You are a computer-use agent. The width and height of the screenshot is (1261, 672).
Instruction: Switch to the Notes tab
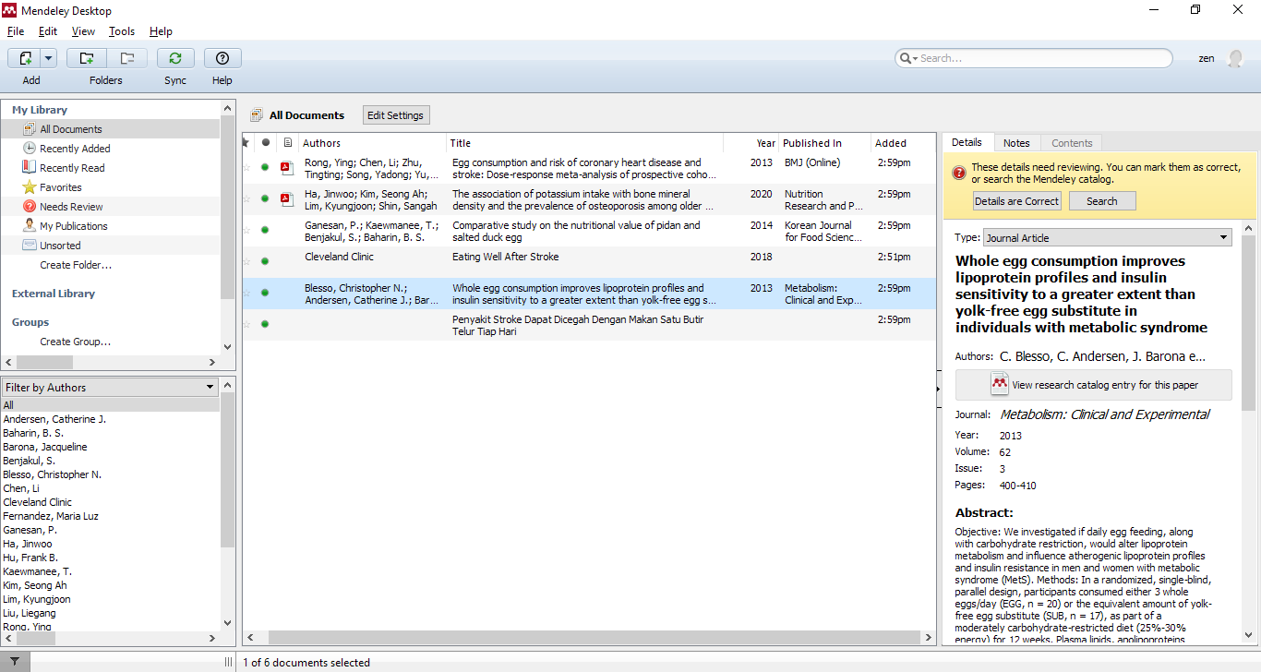[1016, 143]
